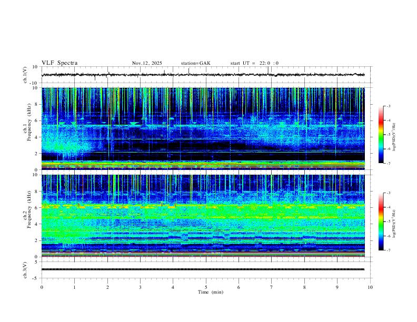The height and width of the screenshot is (322, 417).
Task: Select the time axis tick label "4"
Action: 173,287
